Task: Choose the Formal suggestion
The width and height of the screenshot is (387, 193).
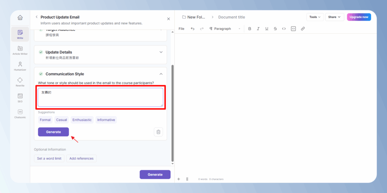Action: [45, 120]
